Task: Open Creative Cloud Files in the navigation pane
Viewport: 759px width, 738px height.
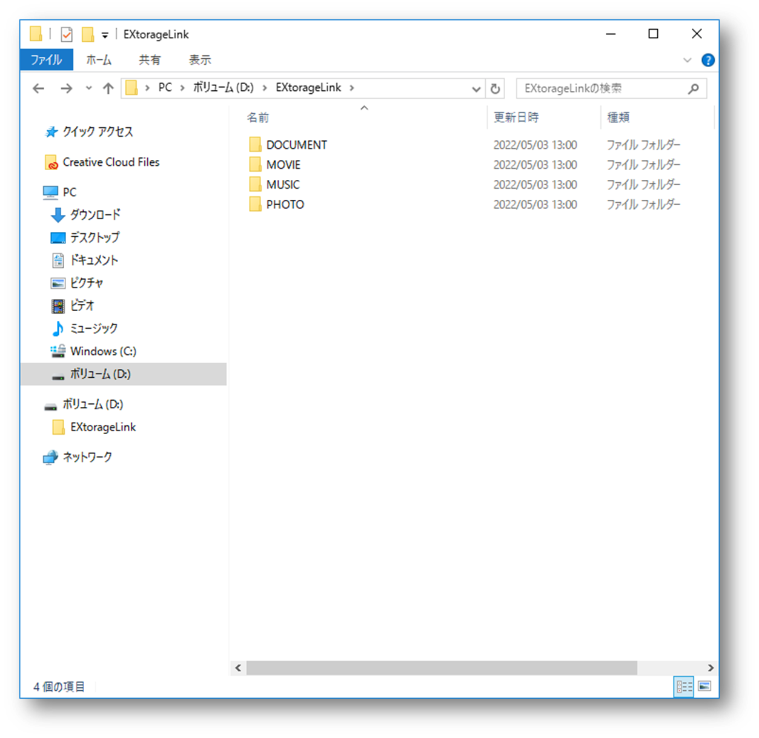Action: click(x=111, y=162)
